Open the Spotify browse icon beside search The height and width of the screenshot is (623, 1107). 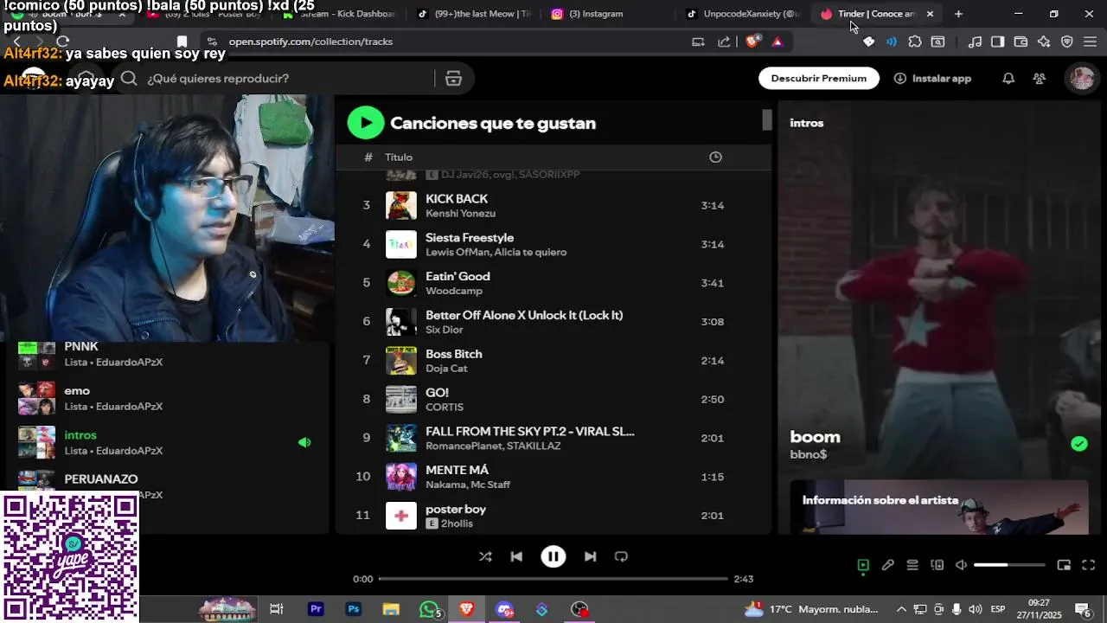453,79
